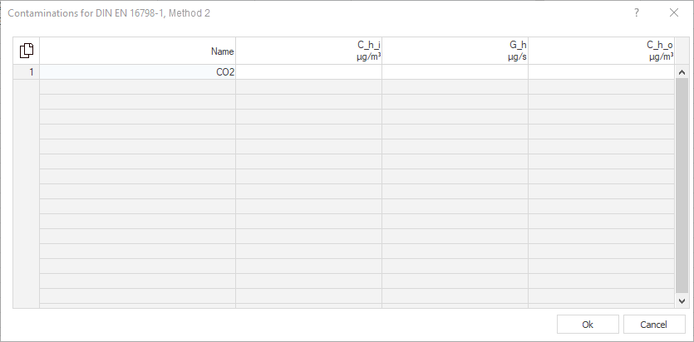The width and height of the screenshot is (694, 342).
Task: Click the dialog title bar text
Action: click(109, 12)
